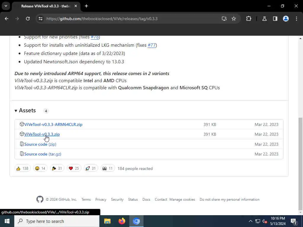Open the Extensions puzzle icon

pyautogui.click(x=249, y=19)
